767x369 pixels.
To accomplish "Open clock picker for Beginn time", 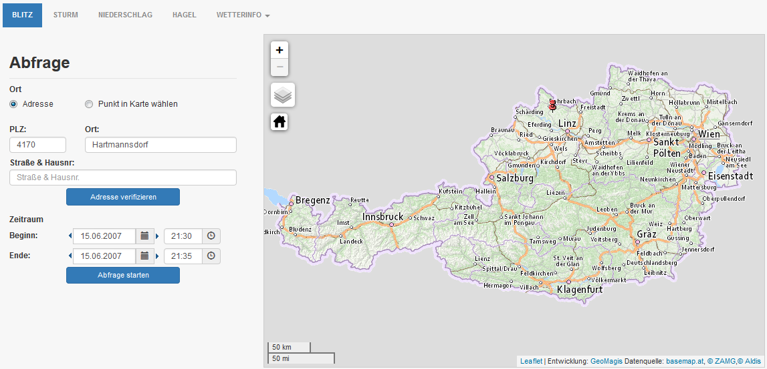I will (x=211, y=236).
